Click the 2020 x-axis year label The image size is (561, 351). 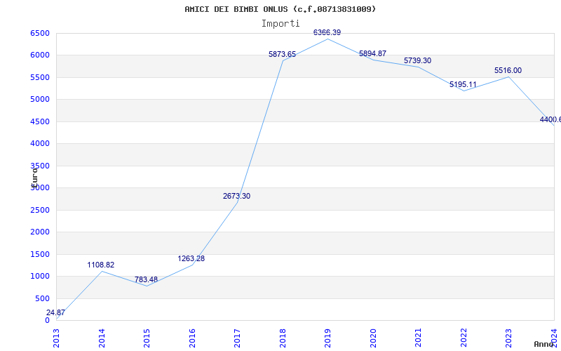tap(373, 338)
